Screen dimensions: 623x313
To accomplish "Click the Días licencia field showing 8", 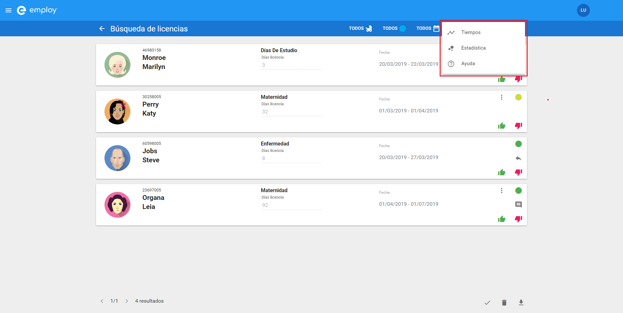I will click(291, 158).
